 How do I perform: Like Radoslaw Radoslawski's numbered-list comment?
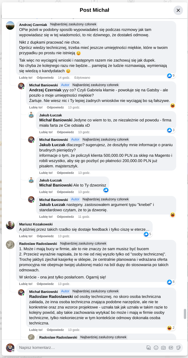pyautogui.click(x=26, y=284)
